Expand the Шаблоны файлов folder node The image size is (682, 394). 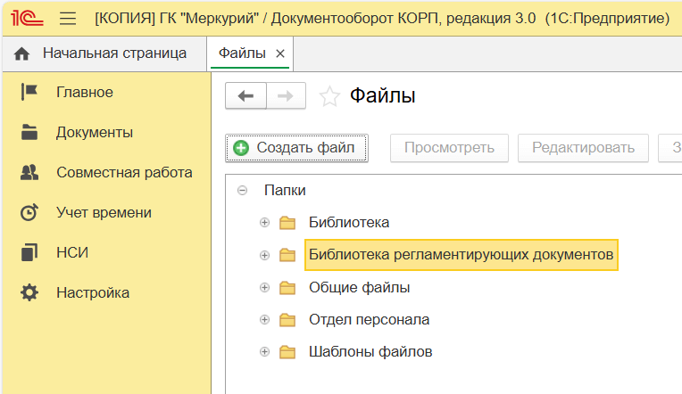click(264, 351)
